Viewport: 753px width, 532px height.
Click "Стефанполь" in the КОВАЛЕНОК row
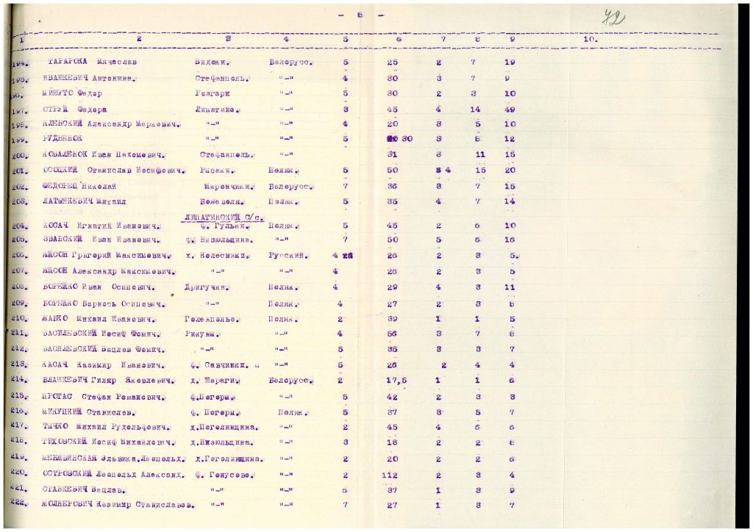coord(227,155)
